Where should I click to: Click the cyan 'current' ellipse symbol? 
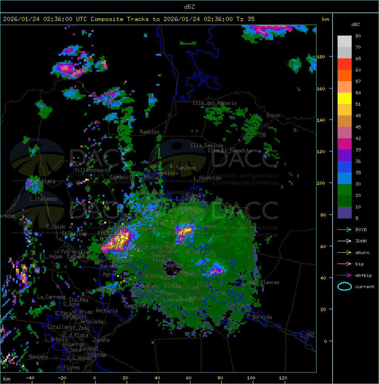pyautogui.click(x=344, y=286)
